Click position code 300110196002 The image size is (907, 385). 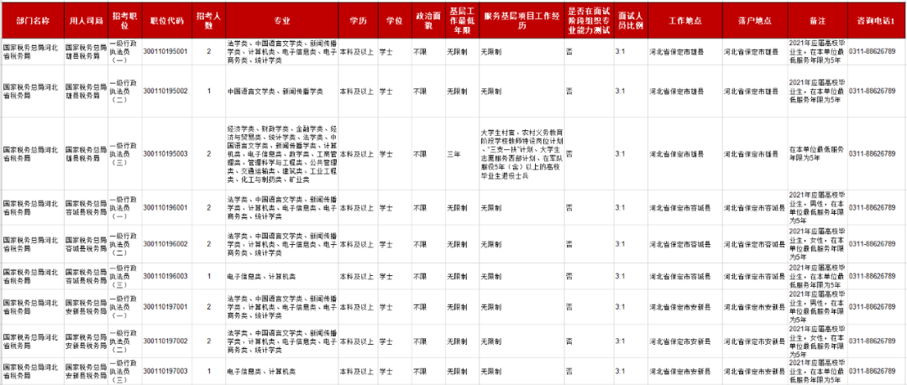pos(165,245)
